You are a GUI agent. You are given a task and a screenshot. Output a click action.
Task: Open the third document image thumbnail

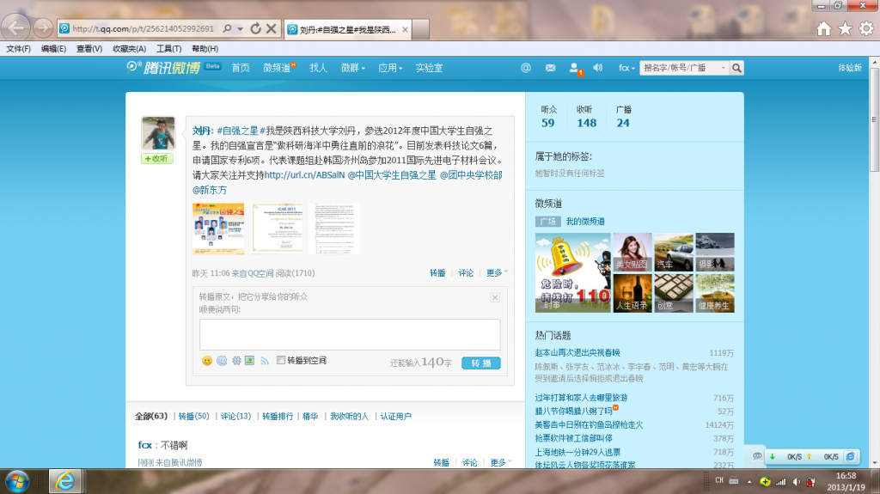334,229
